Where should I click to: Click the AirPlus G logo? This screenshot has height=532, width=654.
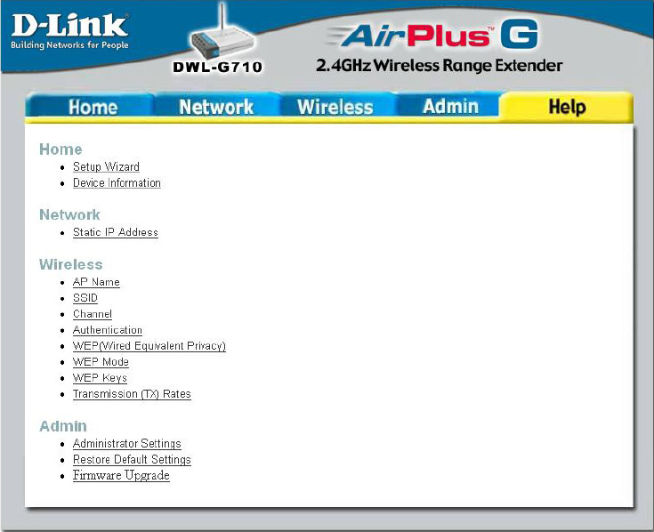(x=434, y=35)
